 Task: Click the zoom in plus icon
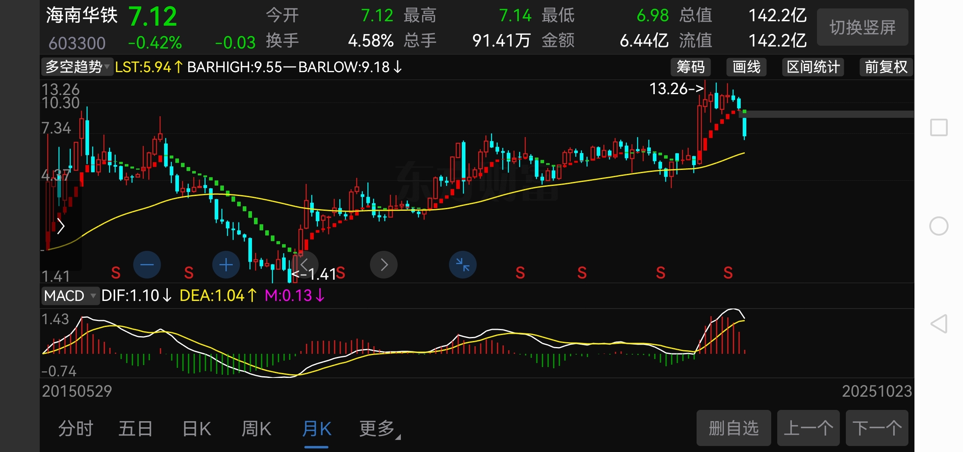(x=226, y=265)
